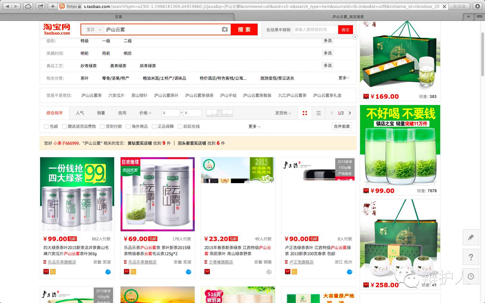The height and width of the screenshot is (303, 485).
Task: Toggle the 包邮 checkbox
Action: click(46, 127)
